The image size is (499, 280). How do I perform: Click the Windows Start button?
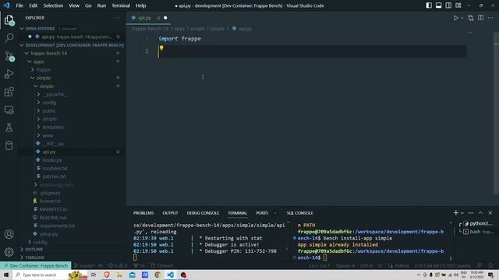[5, 275]
